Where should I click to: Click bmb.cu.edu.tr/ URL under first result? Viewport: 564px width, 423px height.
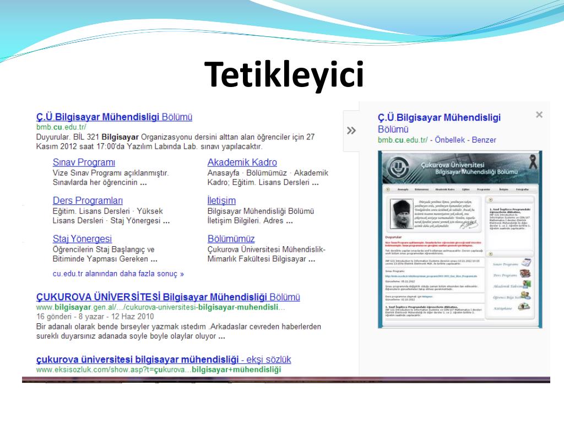click(61, 127)
